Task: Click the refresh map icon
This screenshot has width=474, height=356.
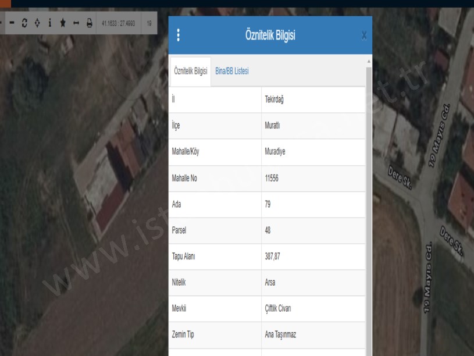Action: [25, 24]
